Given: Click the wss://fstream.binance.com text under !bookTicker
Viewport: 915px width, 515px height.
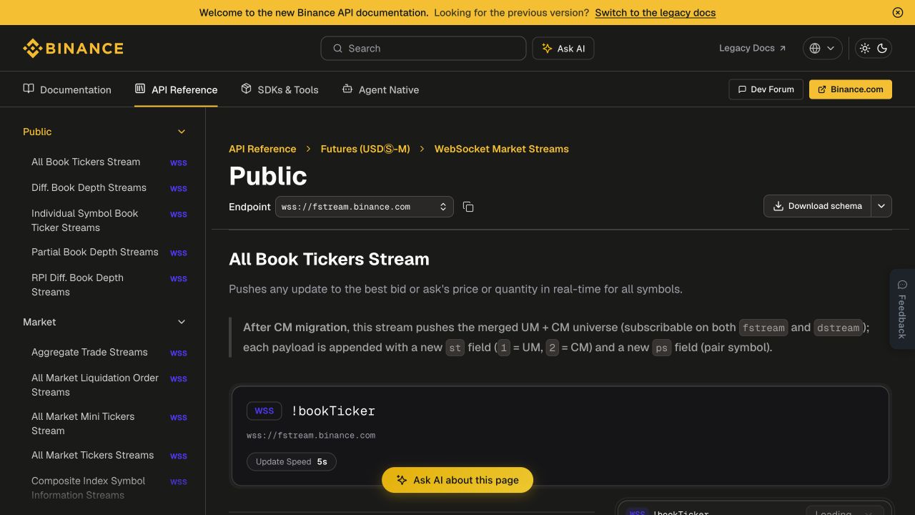Looking at the screenshot, I should [x=311, y=435].
